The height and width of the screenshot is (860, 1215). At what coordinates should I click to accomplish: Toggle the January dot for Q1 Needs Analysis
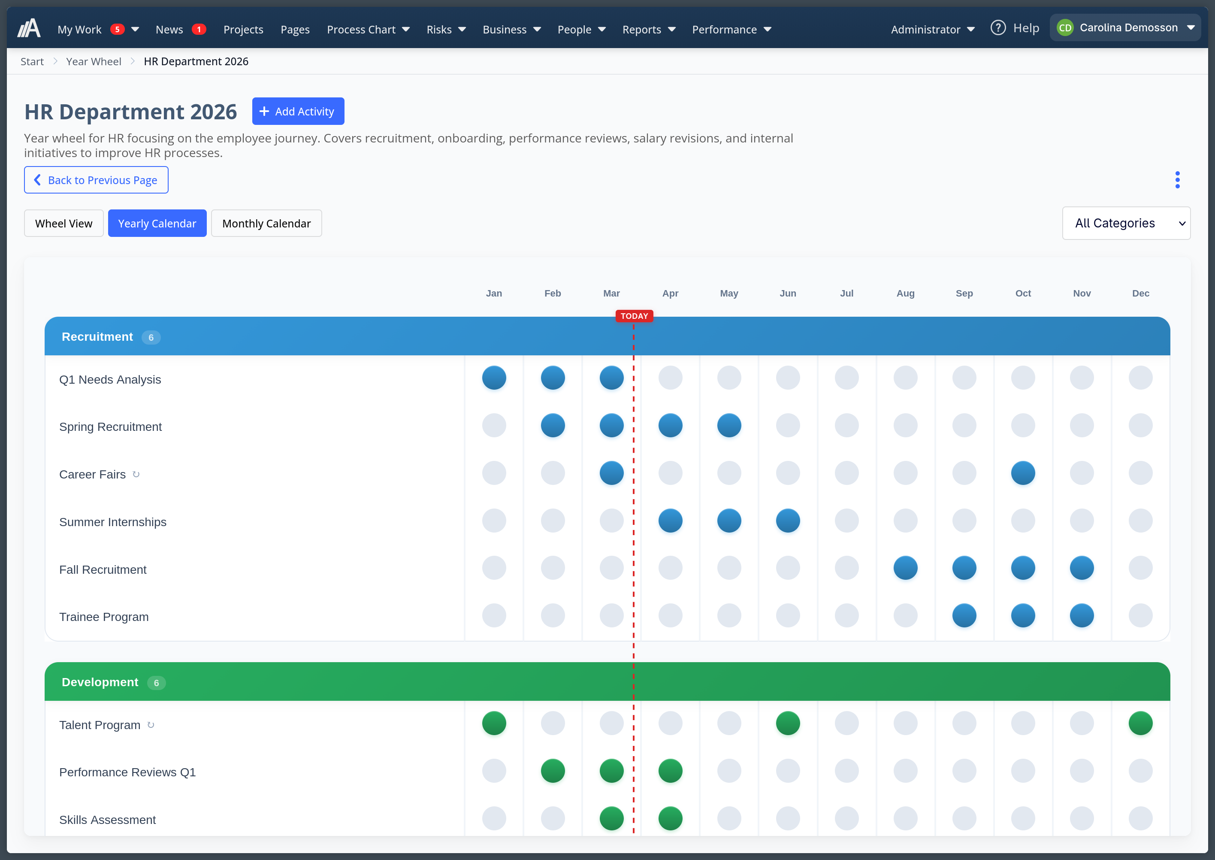point(494,378)
